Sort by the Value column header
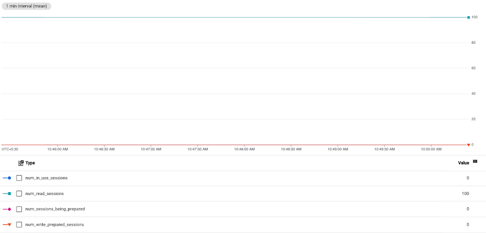This screenshot has height=233, width=486. tap(463, 163)
